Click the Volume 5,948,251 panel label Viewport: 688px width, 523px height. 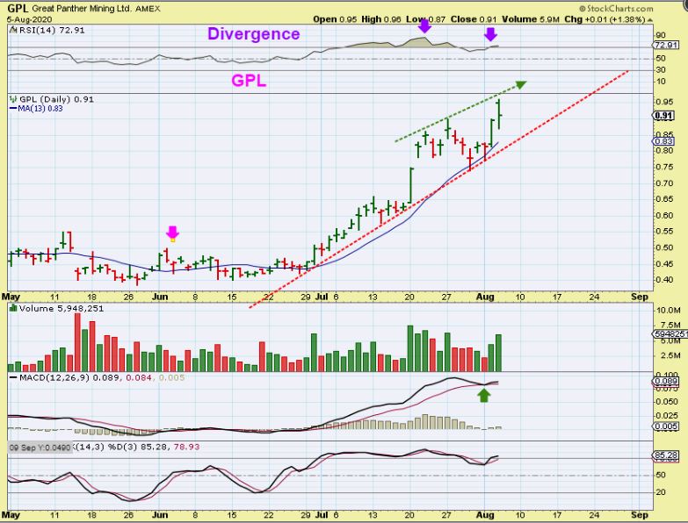62,308
